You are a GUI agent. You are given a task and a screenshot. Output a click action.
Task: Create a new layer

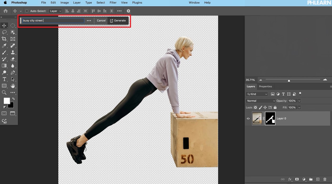(318, 179)
